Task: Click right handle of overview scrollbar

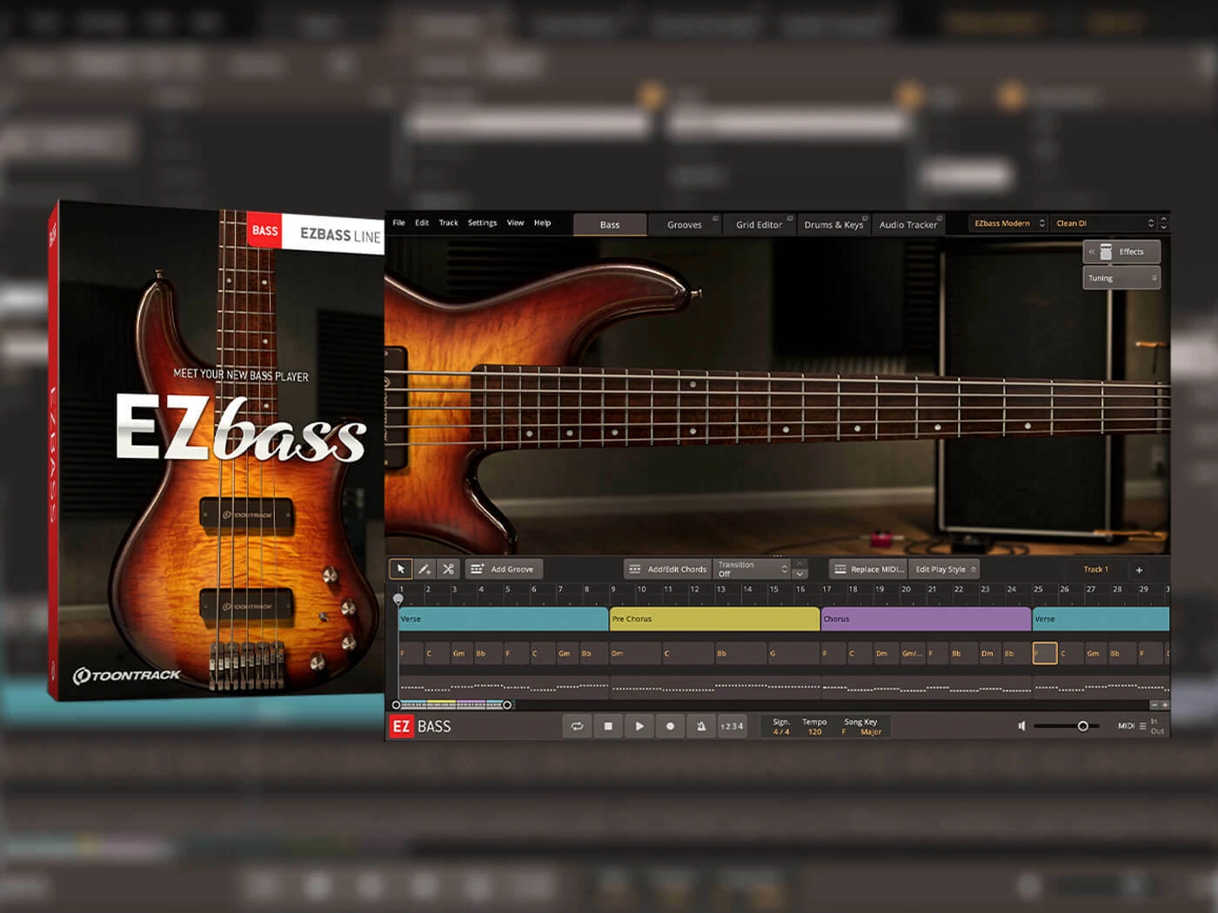Action: [x=507, y=705]
